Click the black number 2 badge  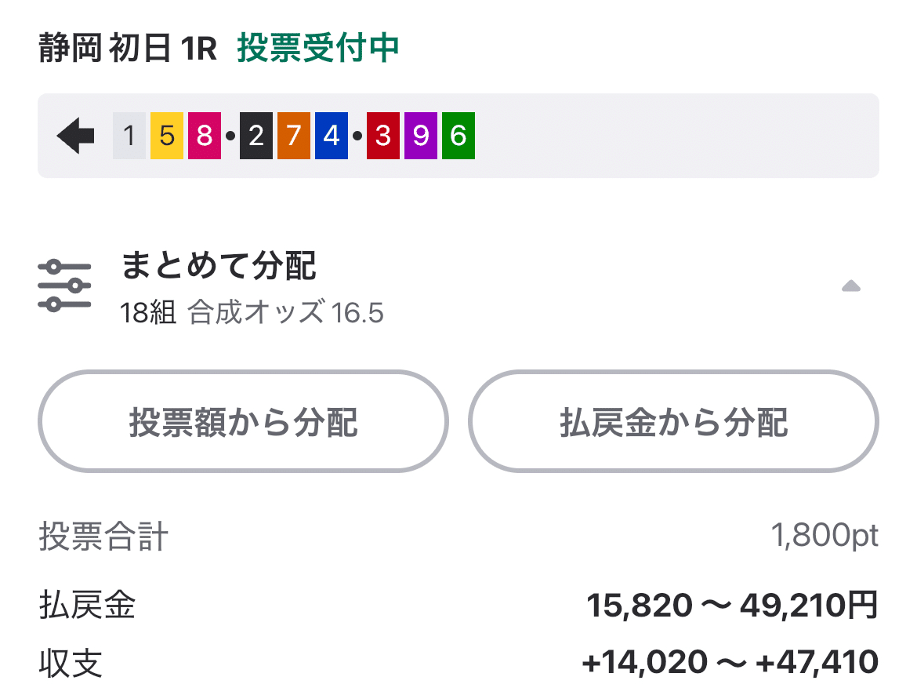coord(257,135)
